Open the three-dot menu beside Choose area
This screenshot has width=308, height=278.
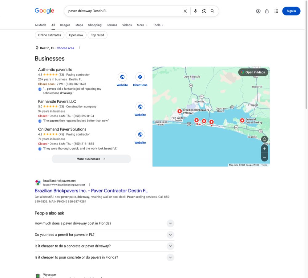point(79,48)
